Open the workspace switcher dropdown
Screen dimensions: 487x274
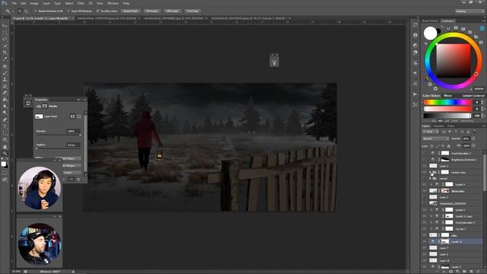point(469,11)
